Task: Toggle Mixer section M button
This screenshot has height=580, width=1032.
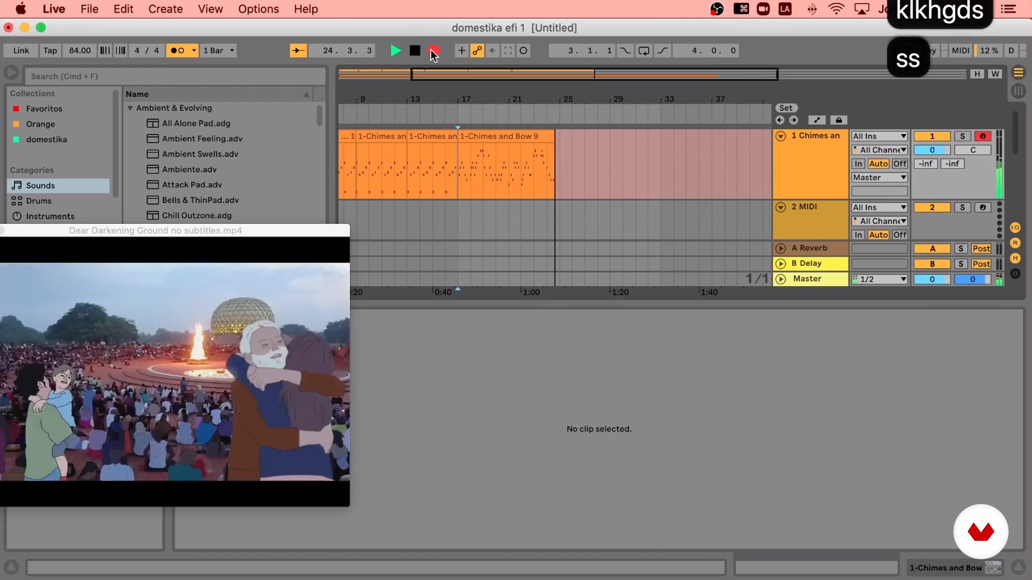Action: coord(1015,258)
